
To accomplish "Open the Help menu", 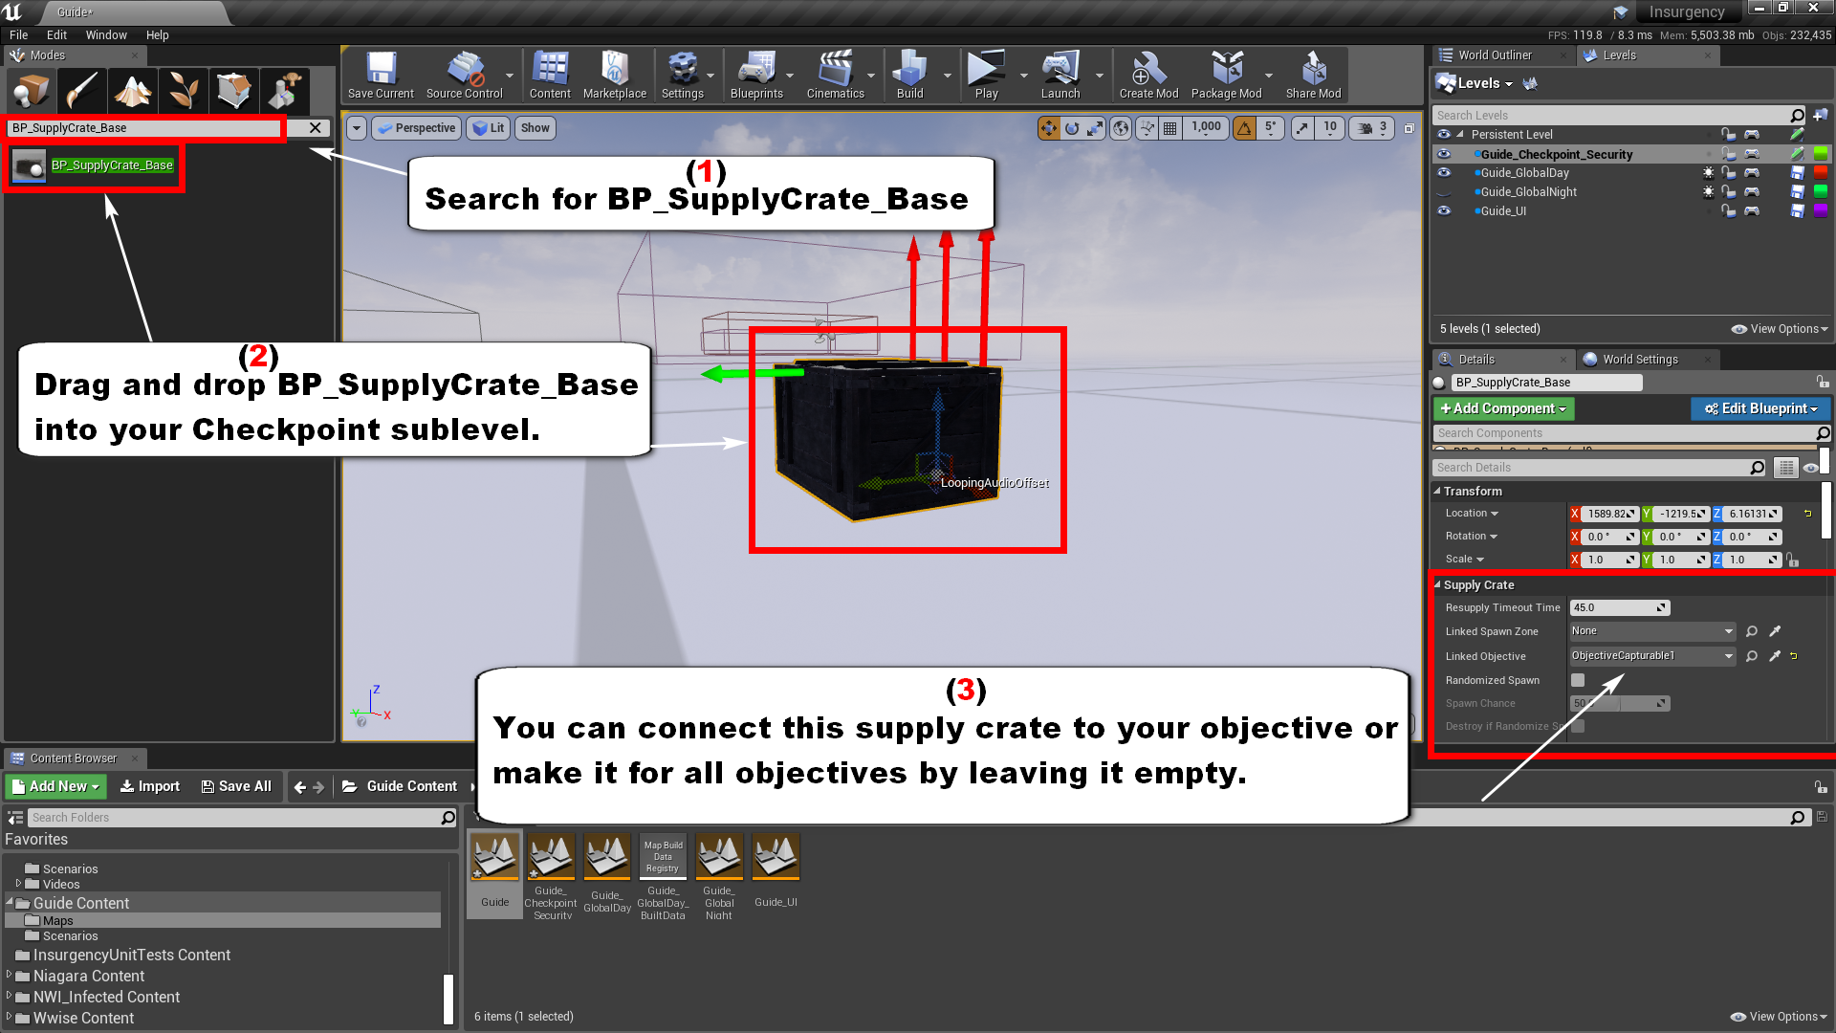I will pyautogui.click(x=158, y=35).
